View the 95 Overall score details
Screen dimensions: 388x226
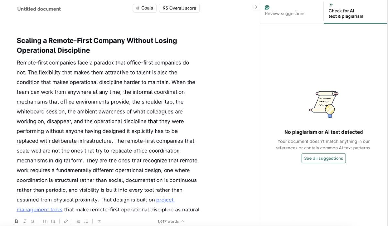(x=179, y=8)
